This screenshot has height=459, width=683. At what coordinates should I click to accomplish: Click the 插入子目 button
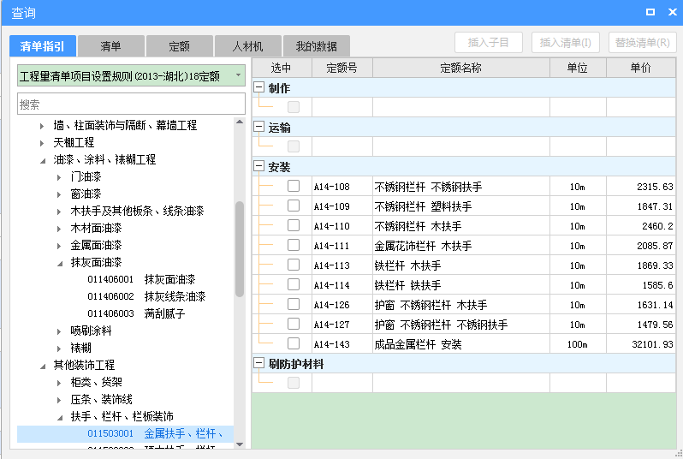[489, 43]
